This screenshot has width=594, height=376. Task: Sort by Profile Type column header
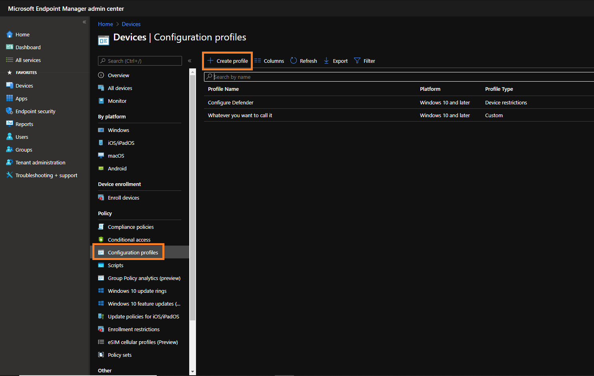499,89
